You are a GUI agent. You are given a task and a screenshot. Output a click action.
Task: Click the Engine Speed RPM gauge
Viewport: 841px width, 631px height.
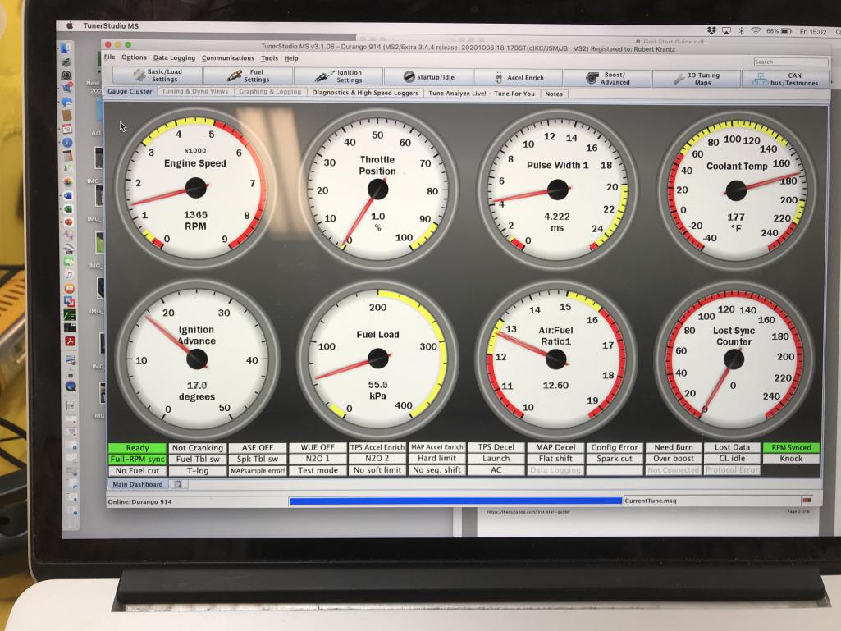(194, 189)
